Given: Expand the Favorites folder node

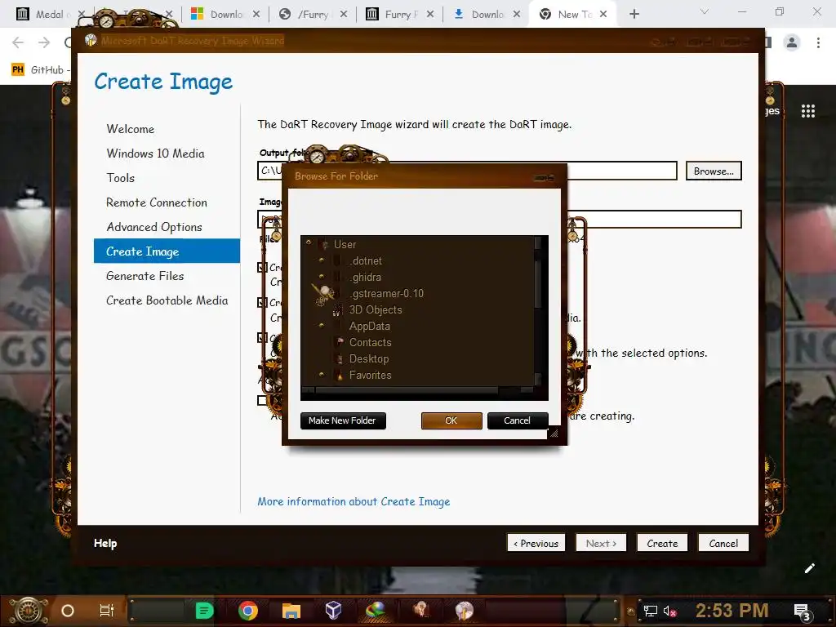Looking at the screenshot, I should (321, 374).
